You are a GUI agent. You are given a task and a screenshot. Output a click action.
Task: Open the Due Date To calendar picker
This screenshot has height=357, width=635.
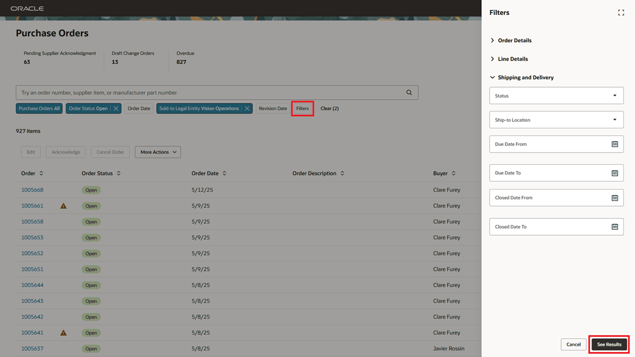[616, 172]
